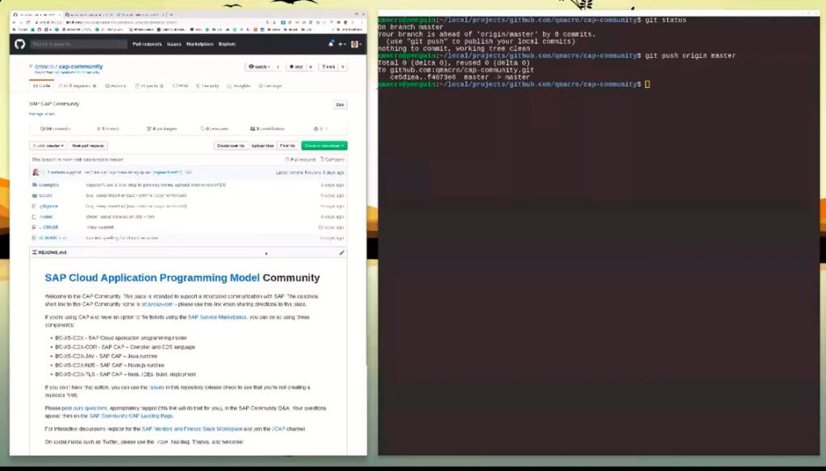Open the examples folder
826x471 pixels.
(48, 185)
